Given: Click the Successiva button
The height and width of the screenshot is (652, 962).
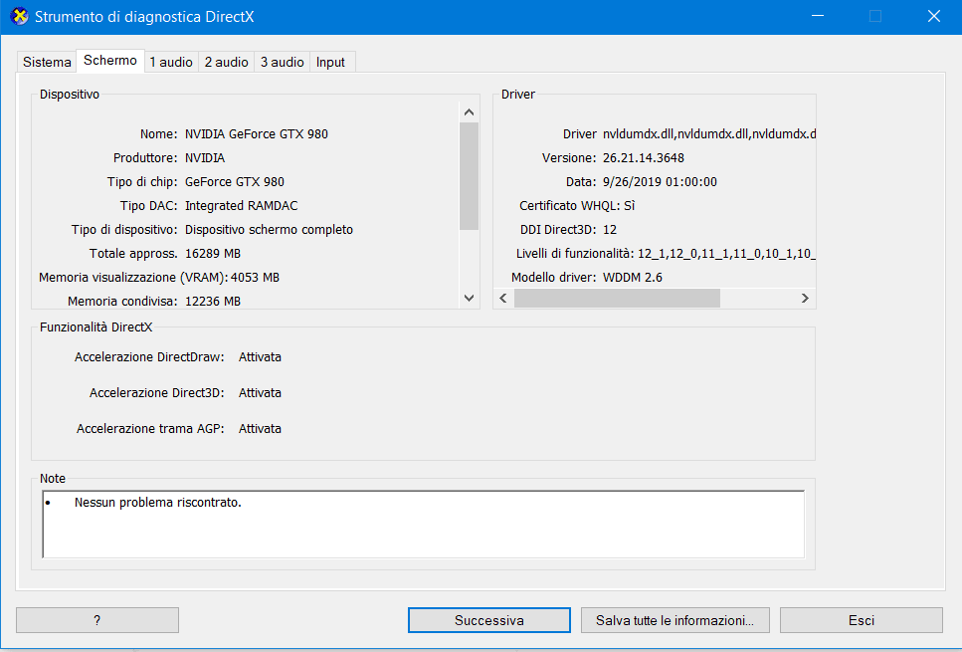Looking at the screenshot, I should [488, 620].
